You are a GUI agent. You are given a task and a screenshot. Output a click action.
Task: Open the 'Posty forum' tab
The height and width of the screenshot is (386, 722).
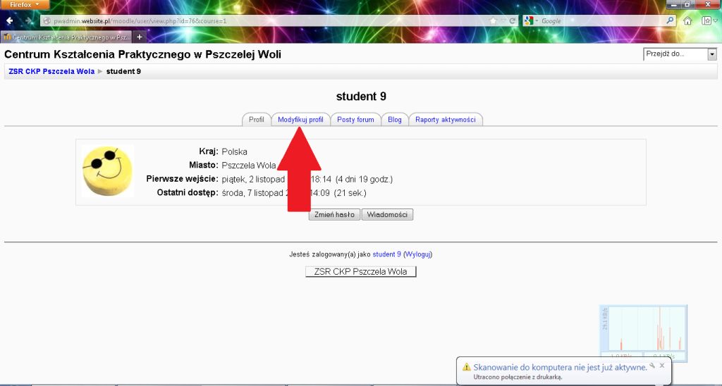[355, 120]
